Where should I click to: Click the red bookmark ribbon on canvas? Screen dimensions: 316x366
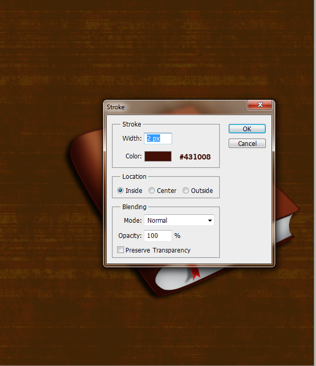click(x=195, y=272)
